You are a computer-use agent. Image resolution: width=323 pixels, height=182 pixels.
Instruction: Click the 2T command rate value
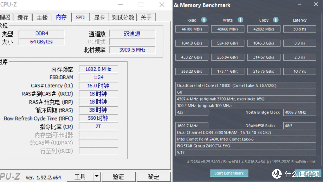tap(98, 126)
